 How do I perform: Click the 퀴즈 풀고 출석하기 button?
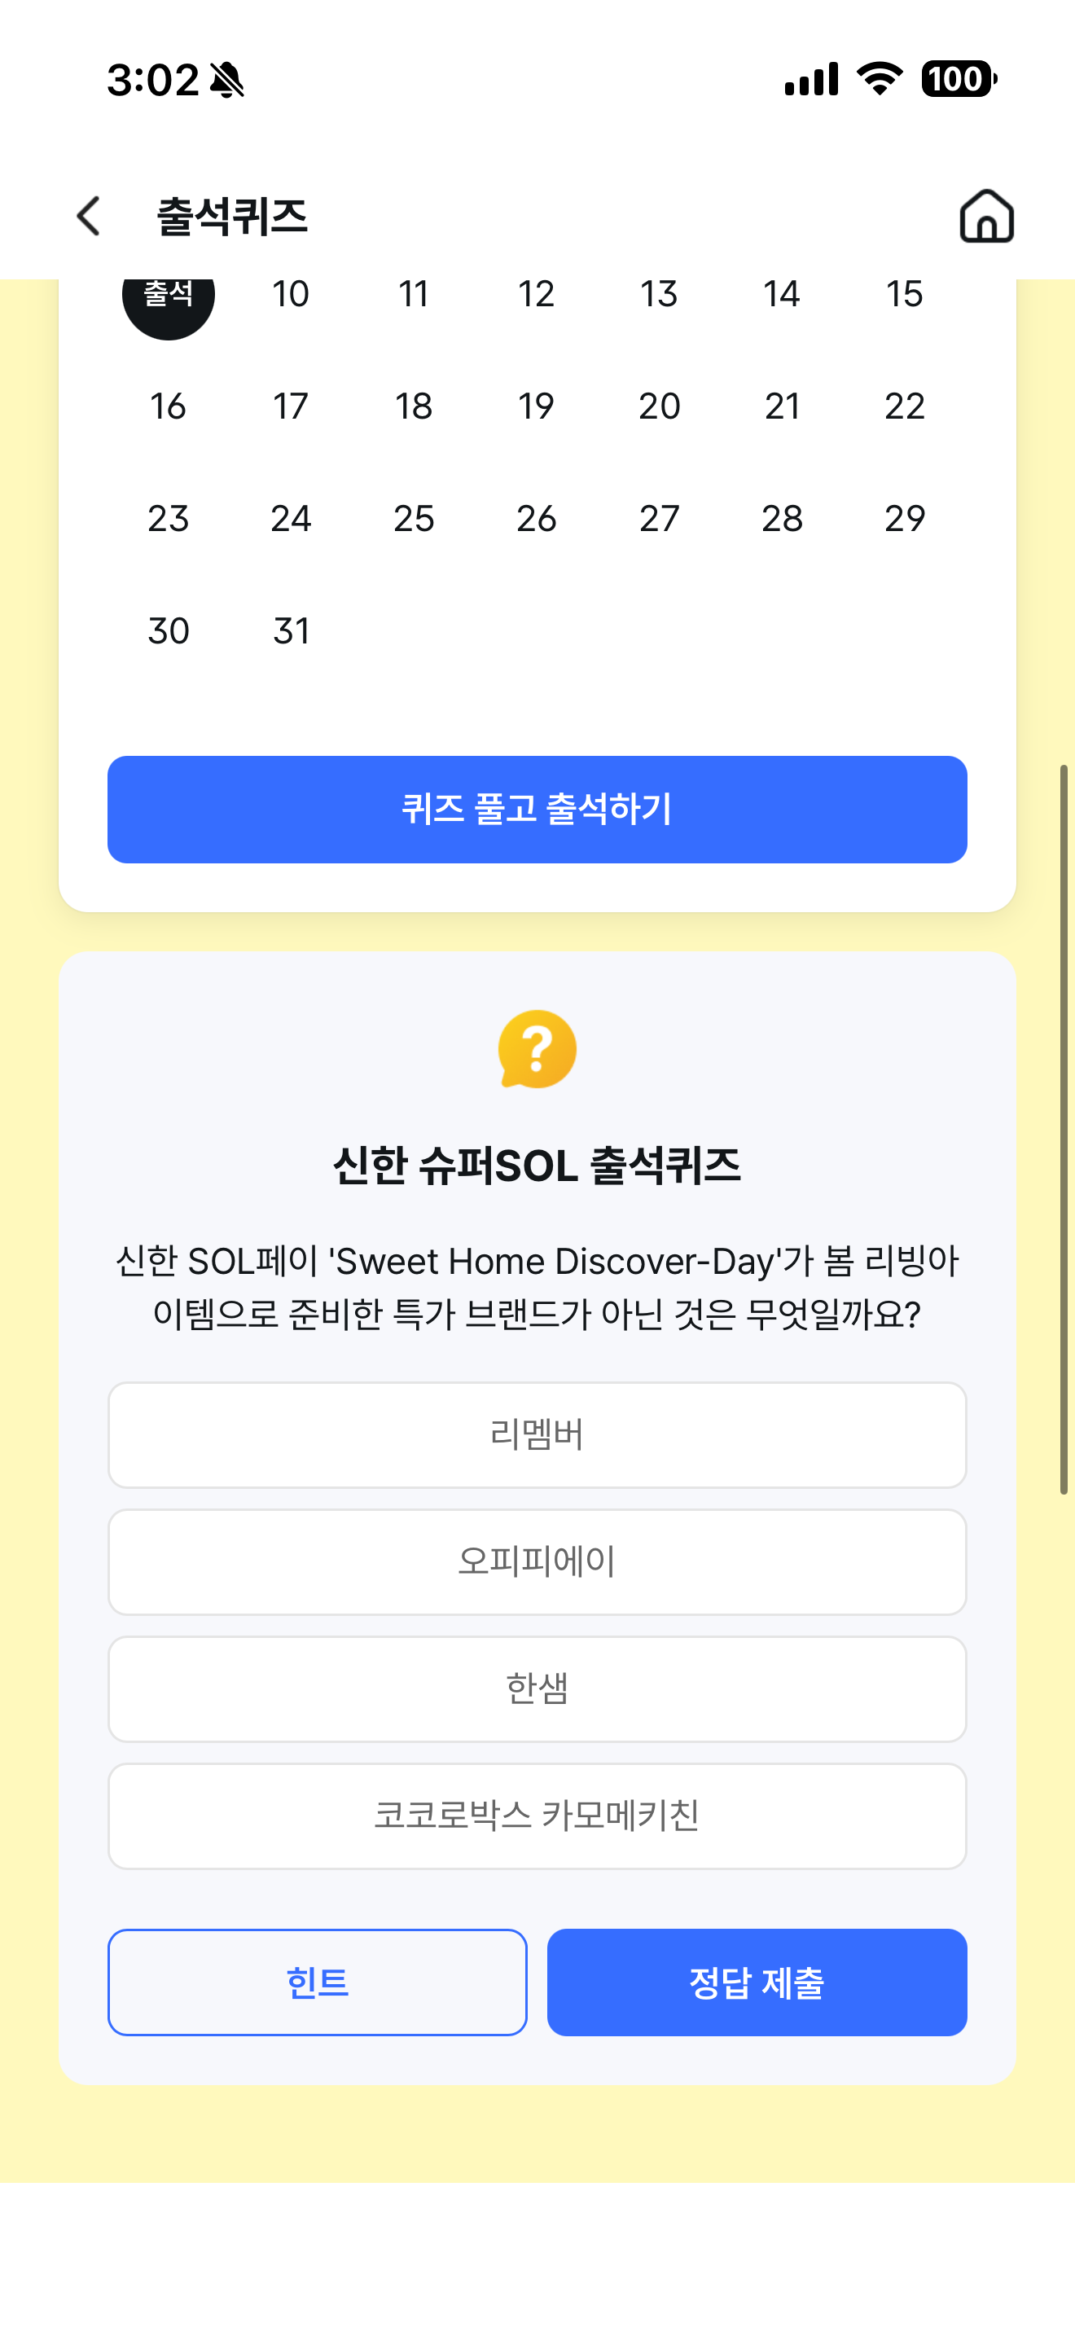click(x=537, y=809)
